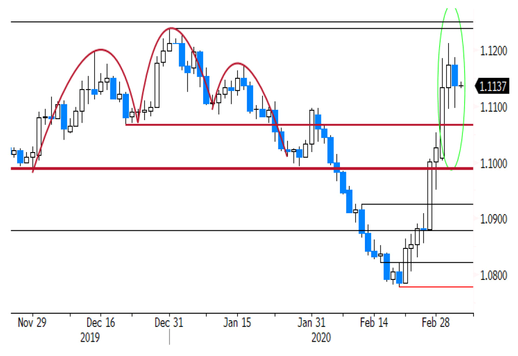518x356 pixels.
Task: Click the Dec 16 date label
Action: click(101, 322)
